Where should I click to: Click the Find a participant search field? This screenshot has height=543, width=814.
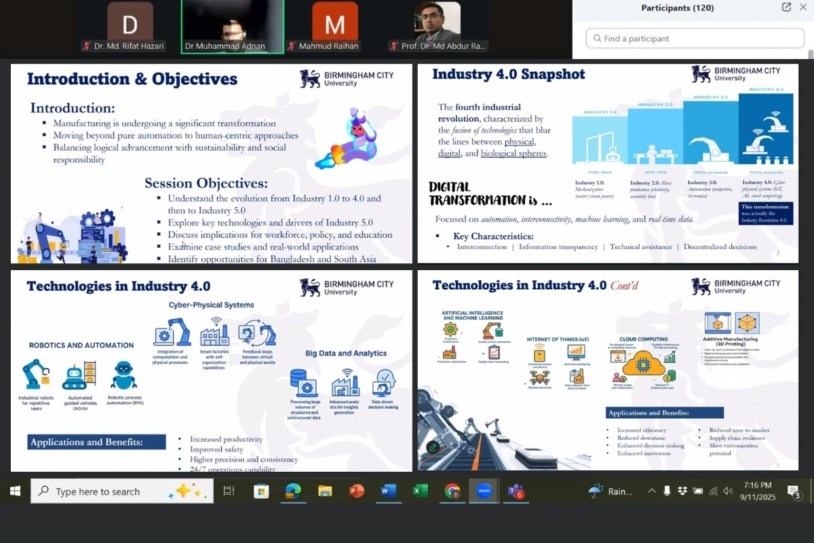click(695, 39)
